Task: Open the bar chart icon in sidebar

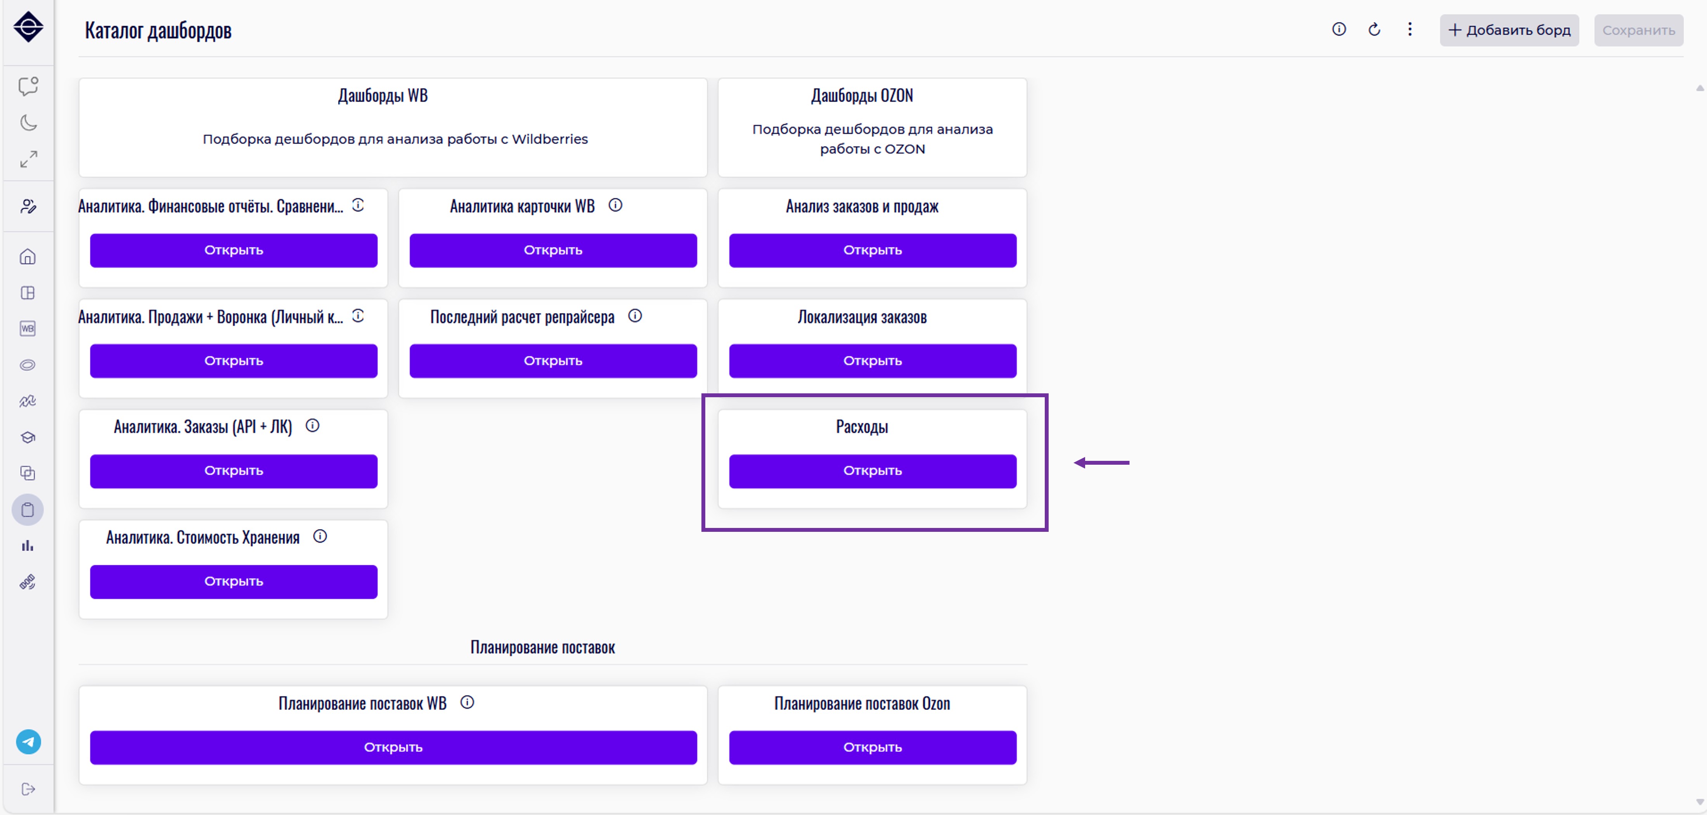Action: point(28,545)
